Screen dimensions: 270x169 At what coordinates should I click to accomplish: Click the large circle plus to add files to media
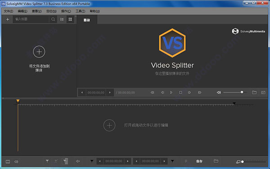pyautogui.click(x=39, y=52)
